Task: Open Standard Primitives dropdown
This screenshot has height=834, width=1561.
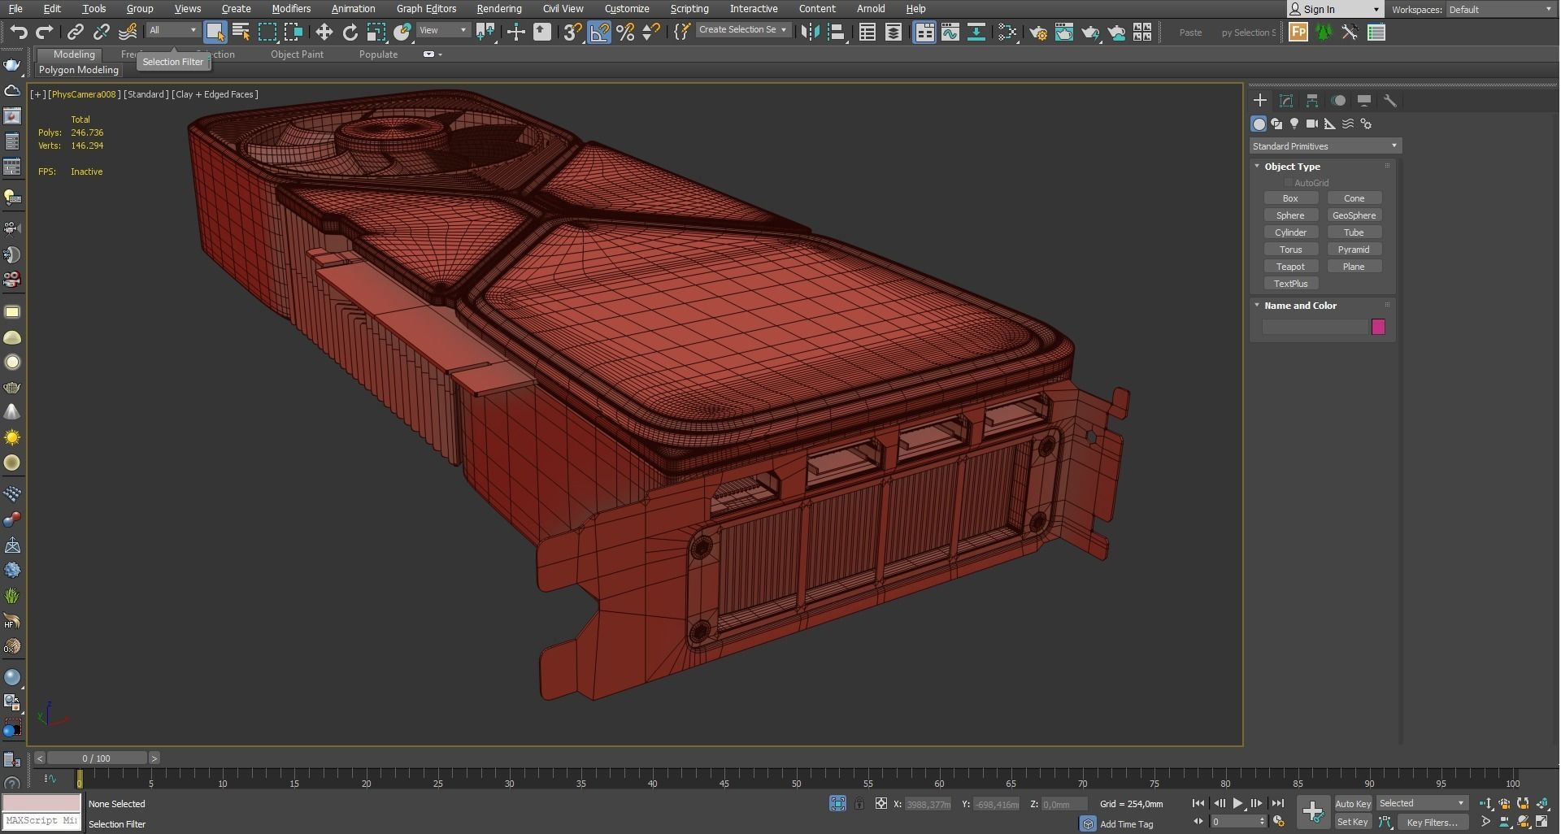Action: point(1325,146)
